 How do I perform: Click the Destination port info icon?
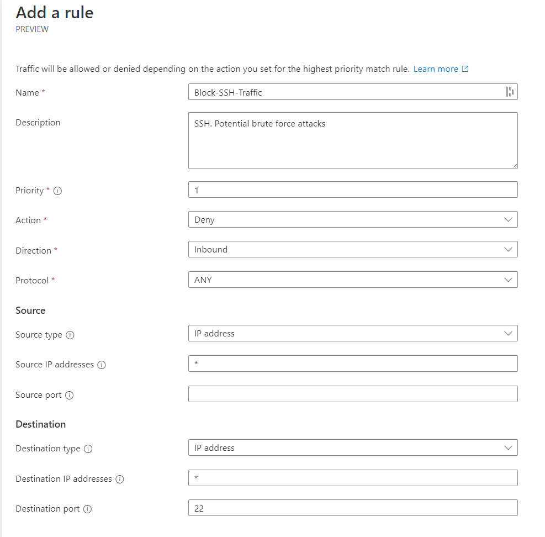tap(87, 509)
